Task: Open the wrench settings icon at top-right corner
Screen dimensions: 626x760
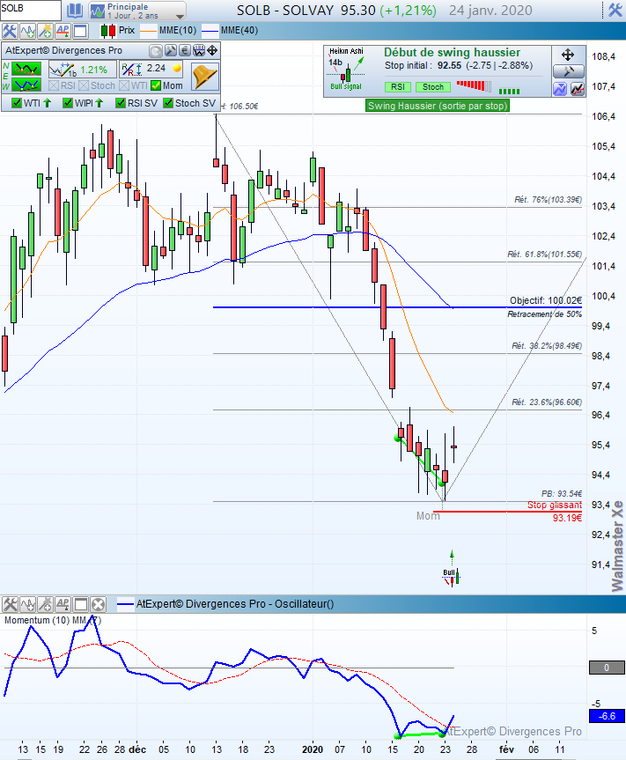Action: click(x=615, y=10)
